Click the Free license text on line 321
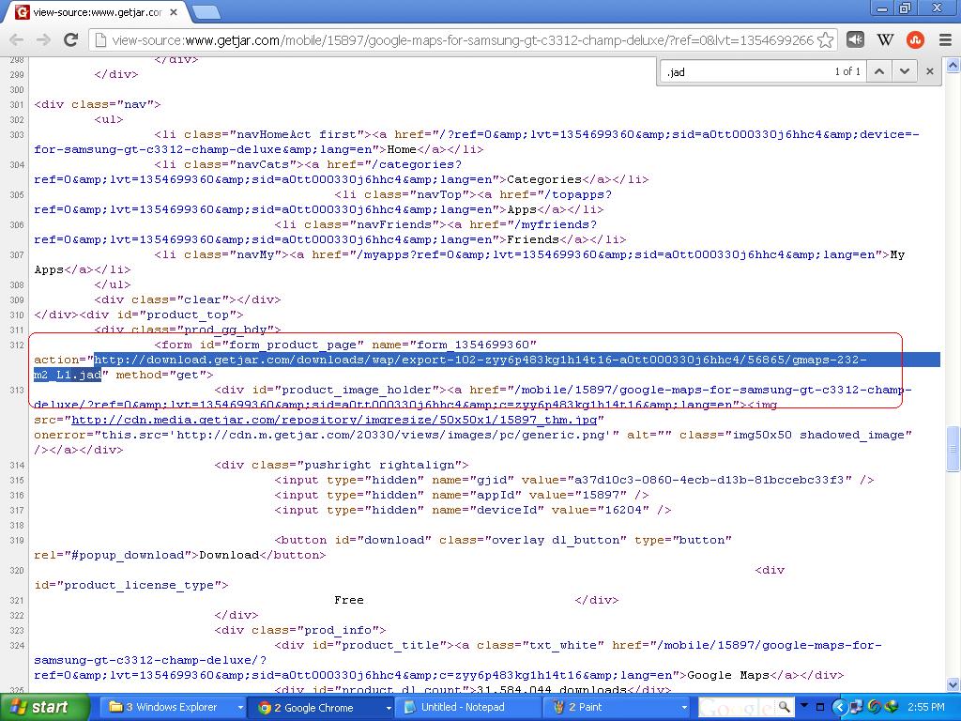 click(x=349, y=600)
